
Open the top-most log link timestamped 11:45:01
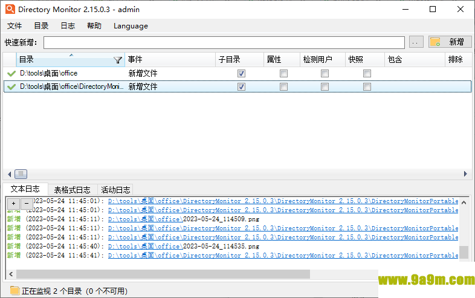click(283, 201)
